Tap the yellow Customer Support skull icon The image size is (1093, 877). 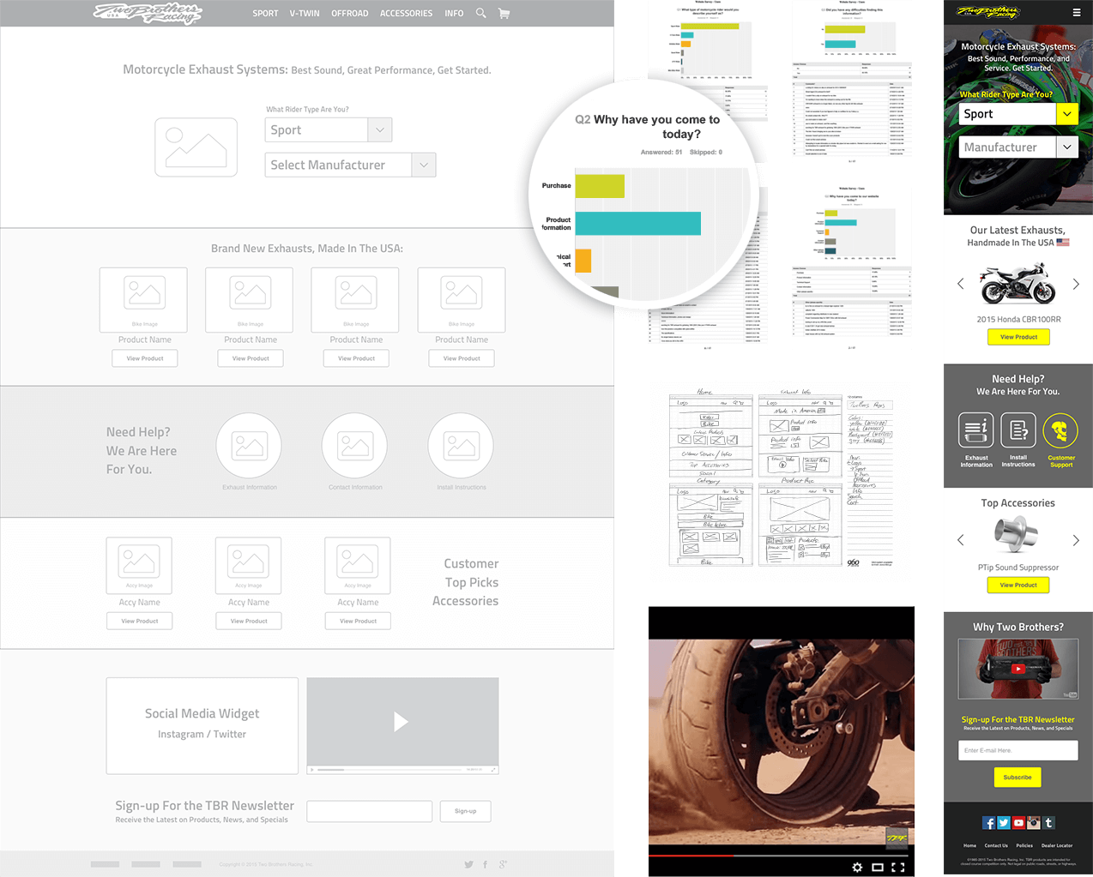click(1060, 430)
